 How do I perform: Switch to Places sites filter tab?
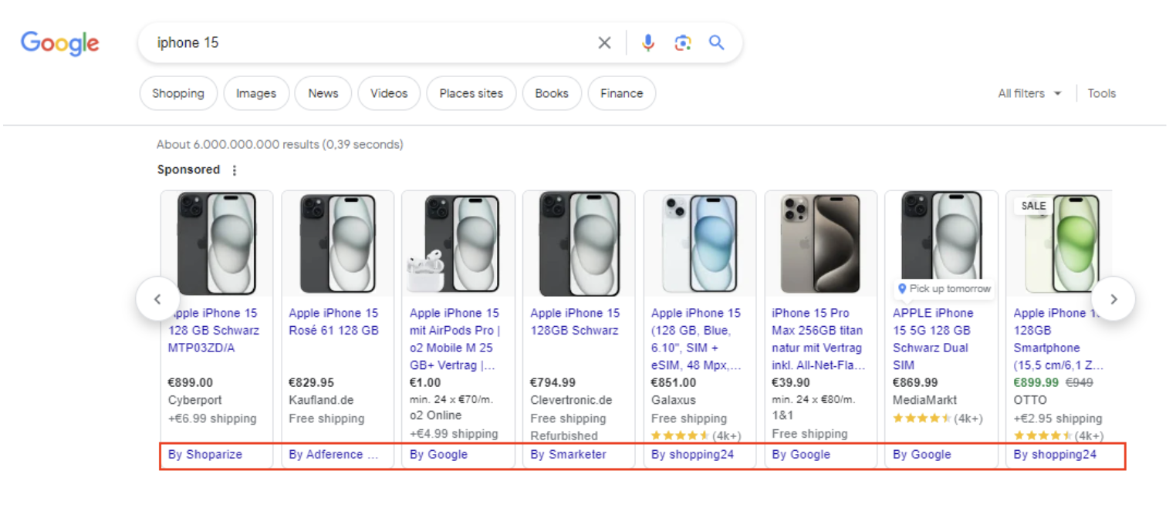(x=471, y=93)
